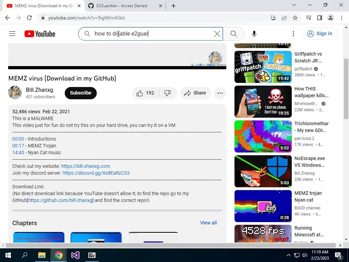The height and width of the screenshot is (262, 349).
Task: Click the browser forward arrow
Action: (18, 18)
